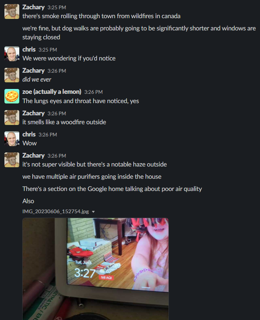Click the username "chris" above "Wow"
The width and height of the screenshot is (260, 320).
pyautogui.click(x=29, y=134)
